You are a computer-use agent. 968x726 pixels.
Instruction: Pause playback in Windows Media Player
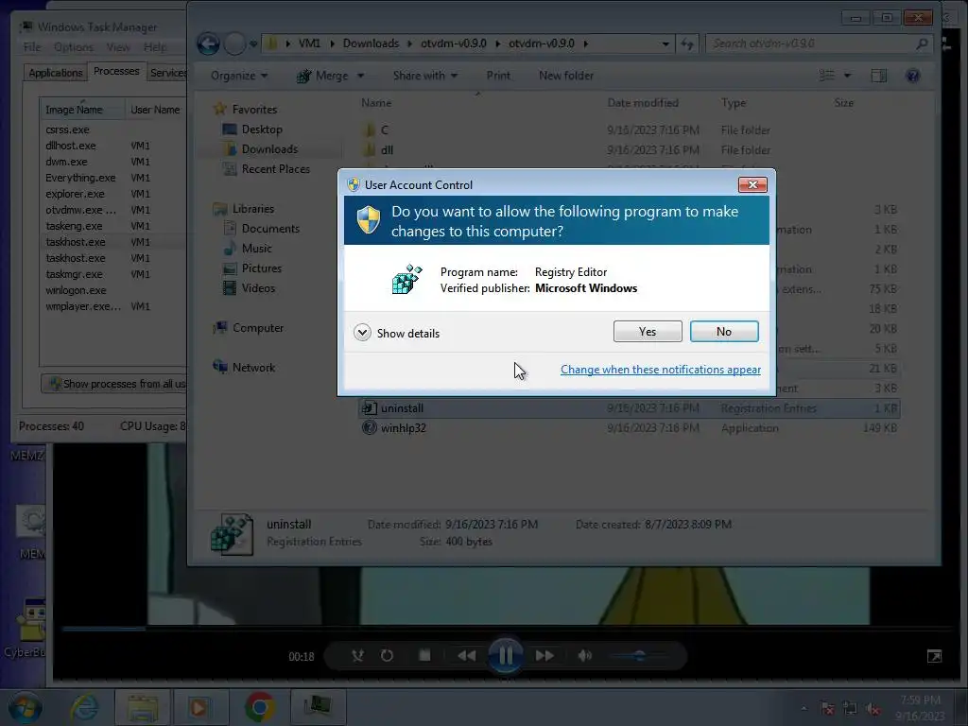click(x=506, y=656)
